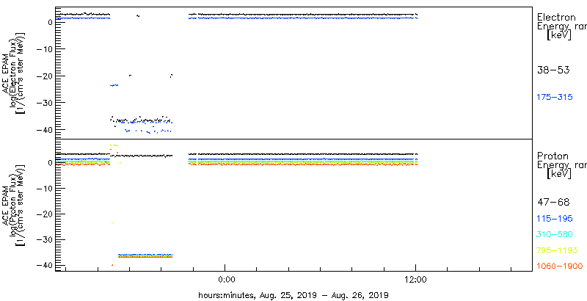Click the -10 tick label on proton plot

(x=45, y=189)
